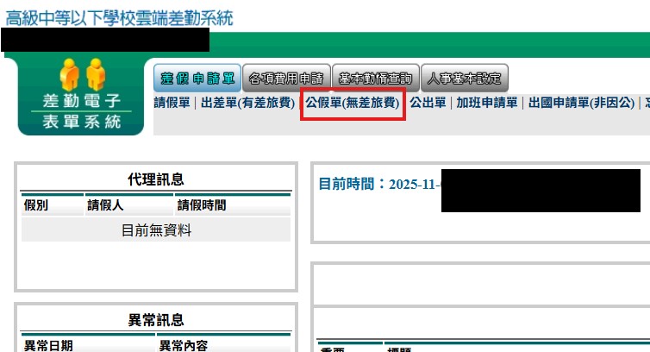Open the 差假申請單 tab
Viewport: 650px width, 352px height.
tap(197, 79)
